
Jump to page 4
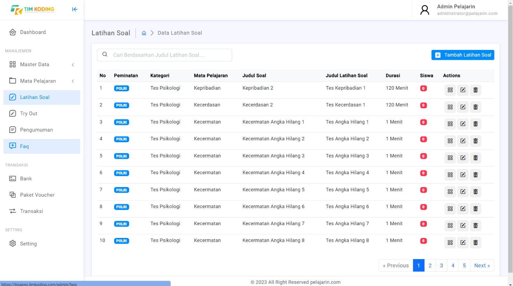(x=453, y=266)
